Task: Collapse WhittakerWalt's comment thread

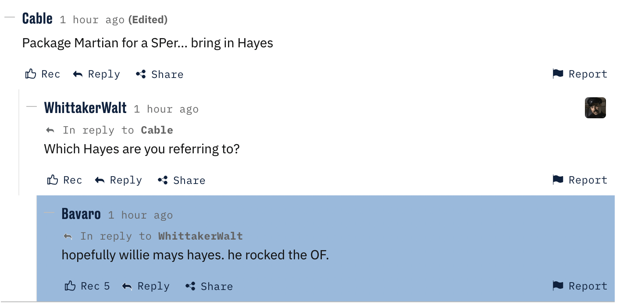Action: pos(32,107)
